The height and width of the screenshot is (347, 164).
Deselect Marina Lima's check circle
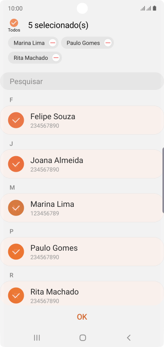click(x=16, y=208)
